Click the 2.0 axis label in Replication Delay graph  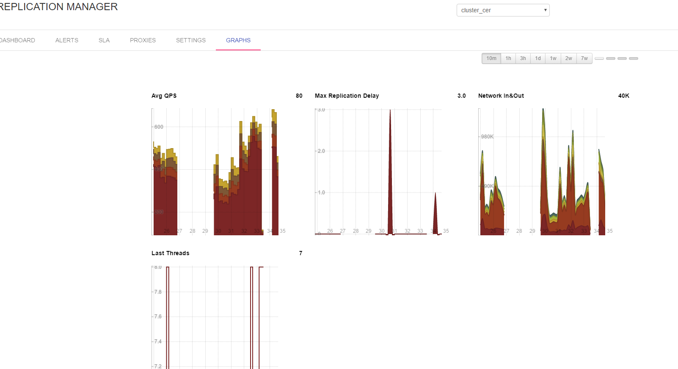(x=321, y=151)
